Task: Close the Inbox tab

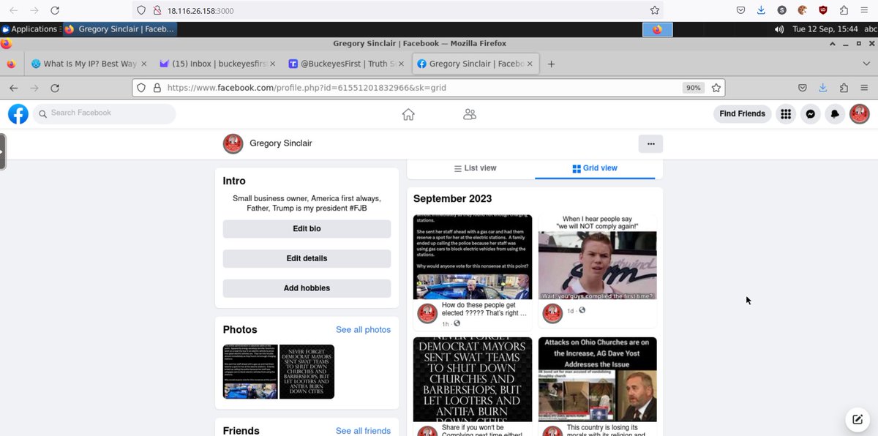Action: click(x=272, y=64)
